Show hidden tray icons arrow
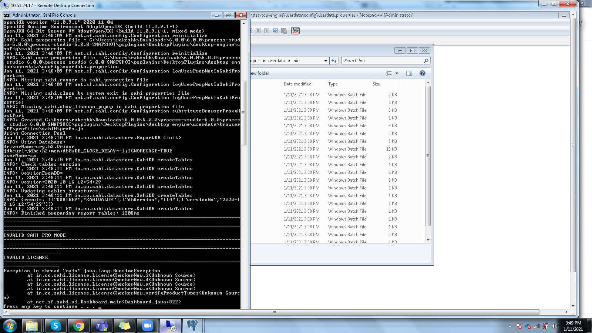 pos(510,326)
